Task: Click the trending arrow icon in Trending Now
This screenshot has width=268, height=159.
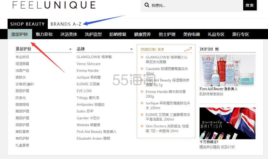Action: pos(188,49)
